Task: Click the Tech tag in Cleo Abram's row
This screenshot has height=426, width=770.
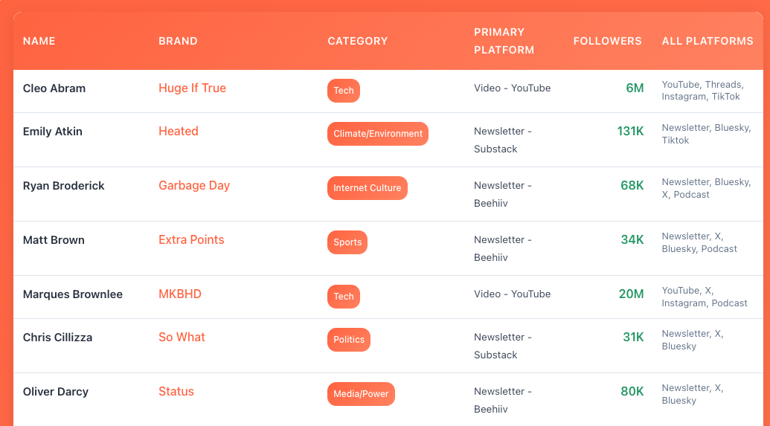Action: pos(344,91)
